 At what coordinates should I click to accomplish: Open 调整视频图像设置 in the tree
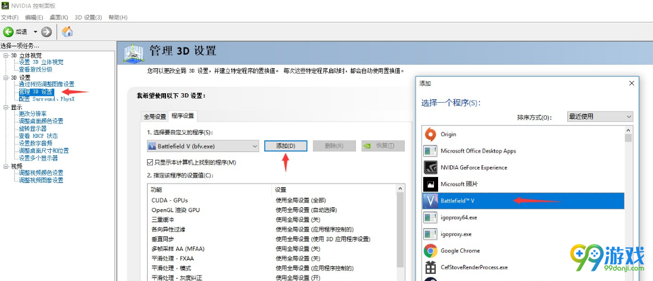(x=41, y=181)
